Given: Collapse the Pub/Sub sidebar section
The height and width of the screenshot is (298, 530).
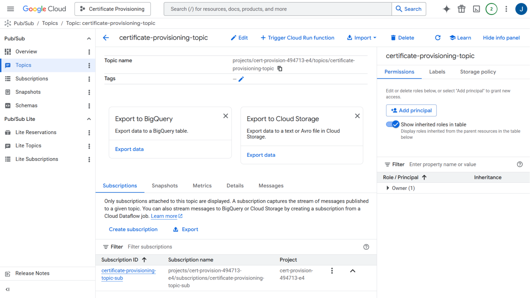Looking at the screenshot, I should (89, 39).
